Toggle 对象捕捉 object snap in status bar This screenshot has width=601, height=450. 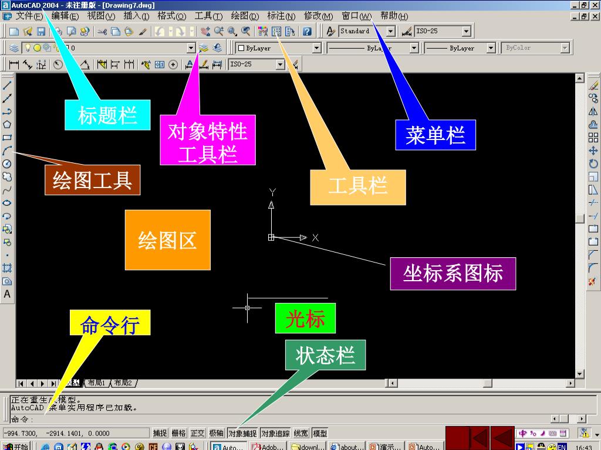[242, 433]
